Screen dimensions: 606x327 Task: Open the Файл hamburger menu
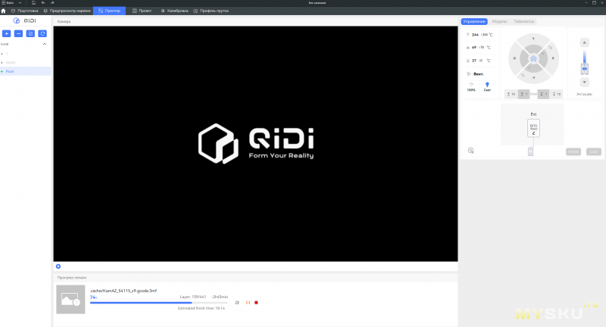8,3
